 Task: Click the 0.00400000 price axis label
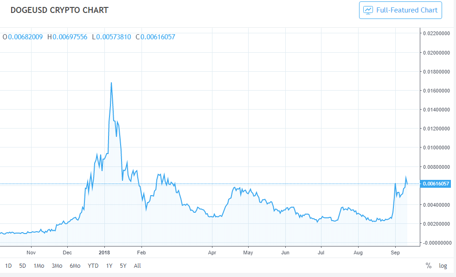(437, 205)
